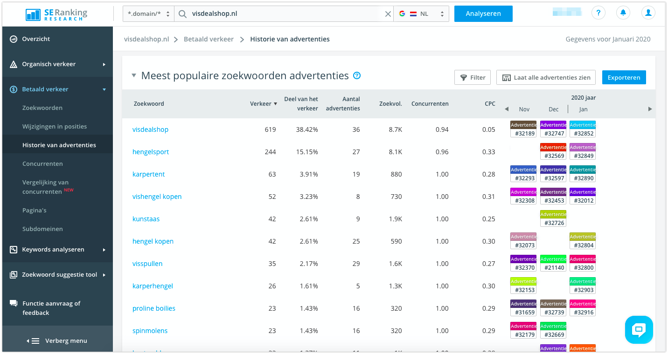Expand the Organisch verkeer menu
The image size is (668, 354).
click(57, 64)
